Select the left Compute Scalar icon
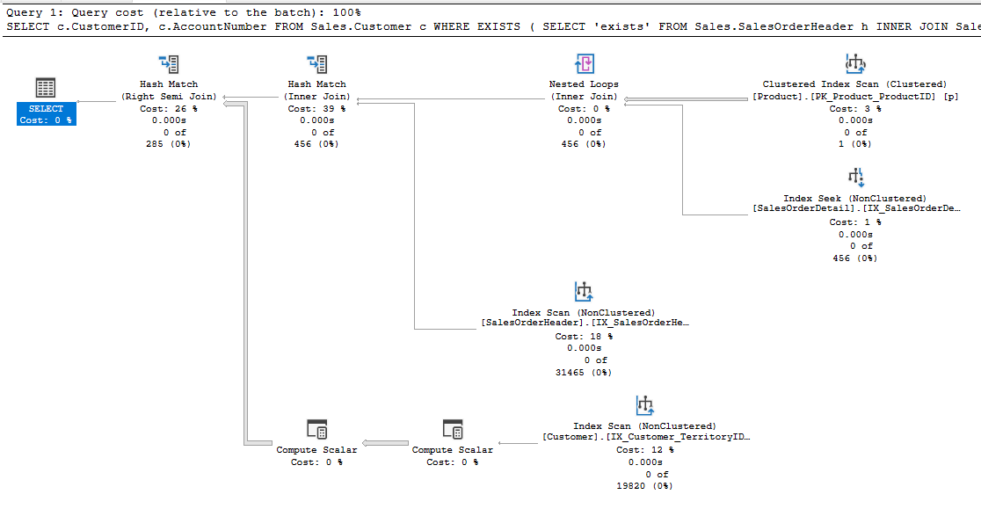The width and height of the screenshot is (981, 509). [x=316, y=429]
